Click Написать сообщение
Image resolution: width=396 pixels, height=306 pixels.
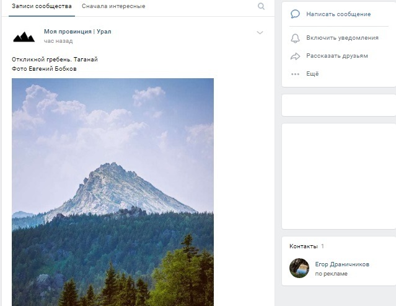[338, 14]
